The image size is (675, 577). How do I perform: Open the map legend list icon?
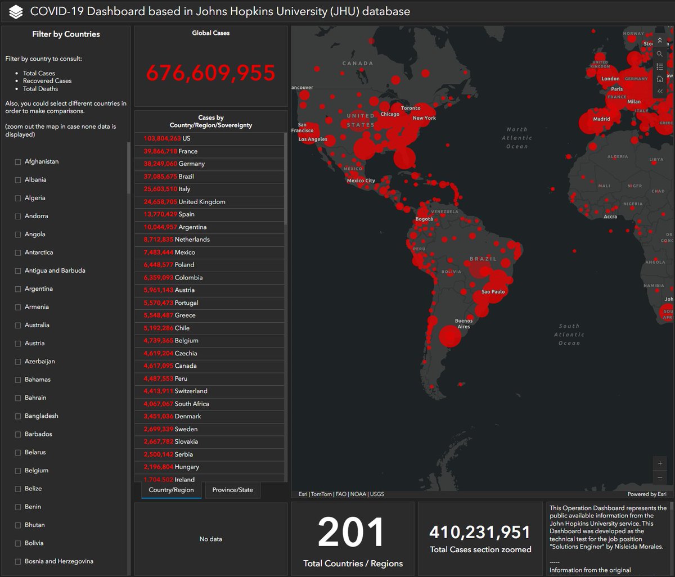tap(660, 66)
